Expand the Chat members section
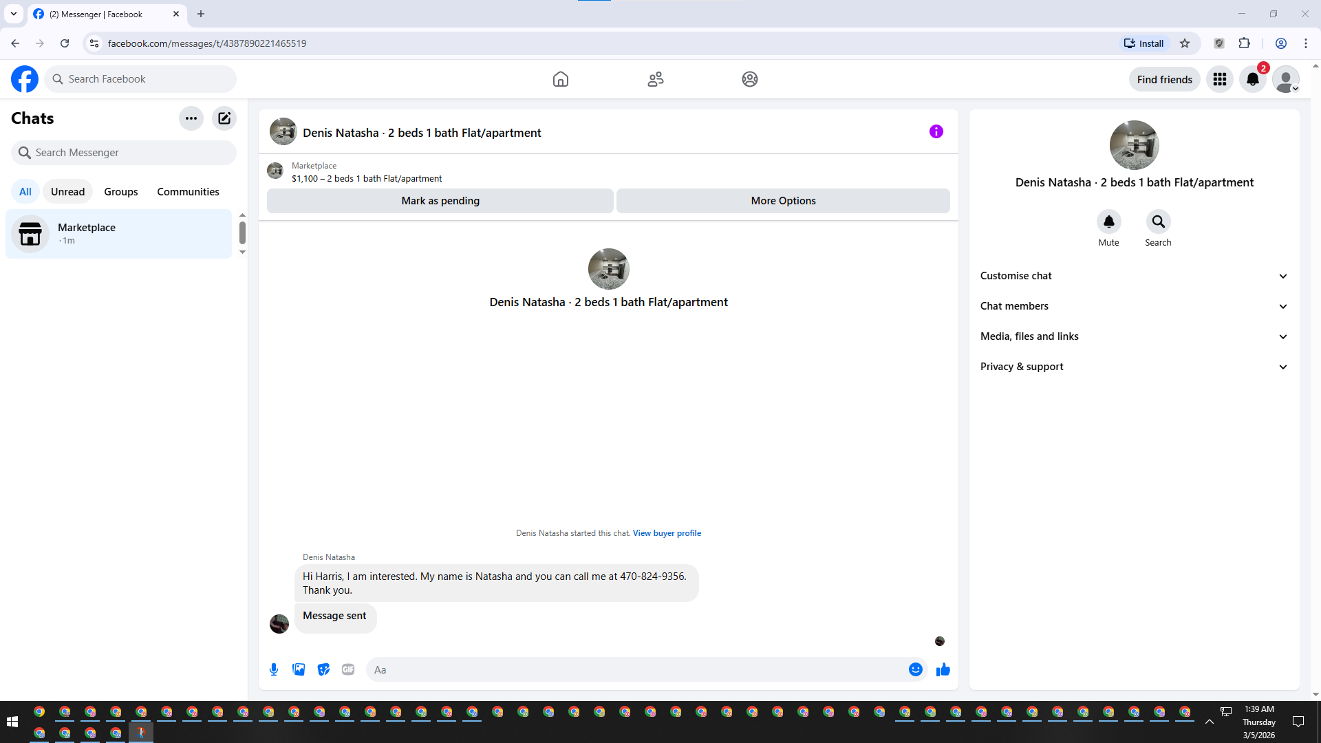 [1134, 306]
